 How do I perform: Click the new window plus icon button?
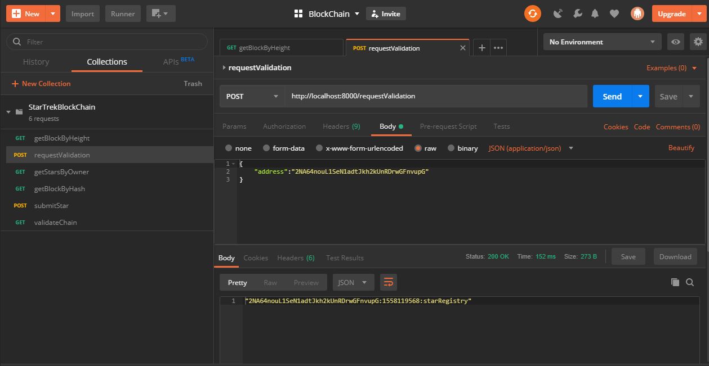click(160, 13)
